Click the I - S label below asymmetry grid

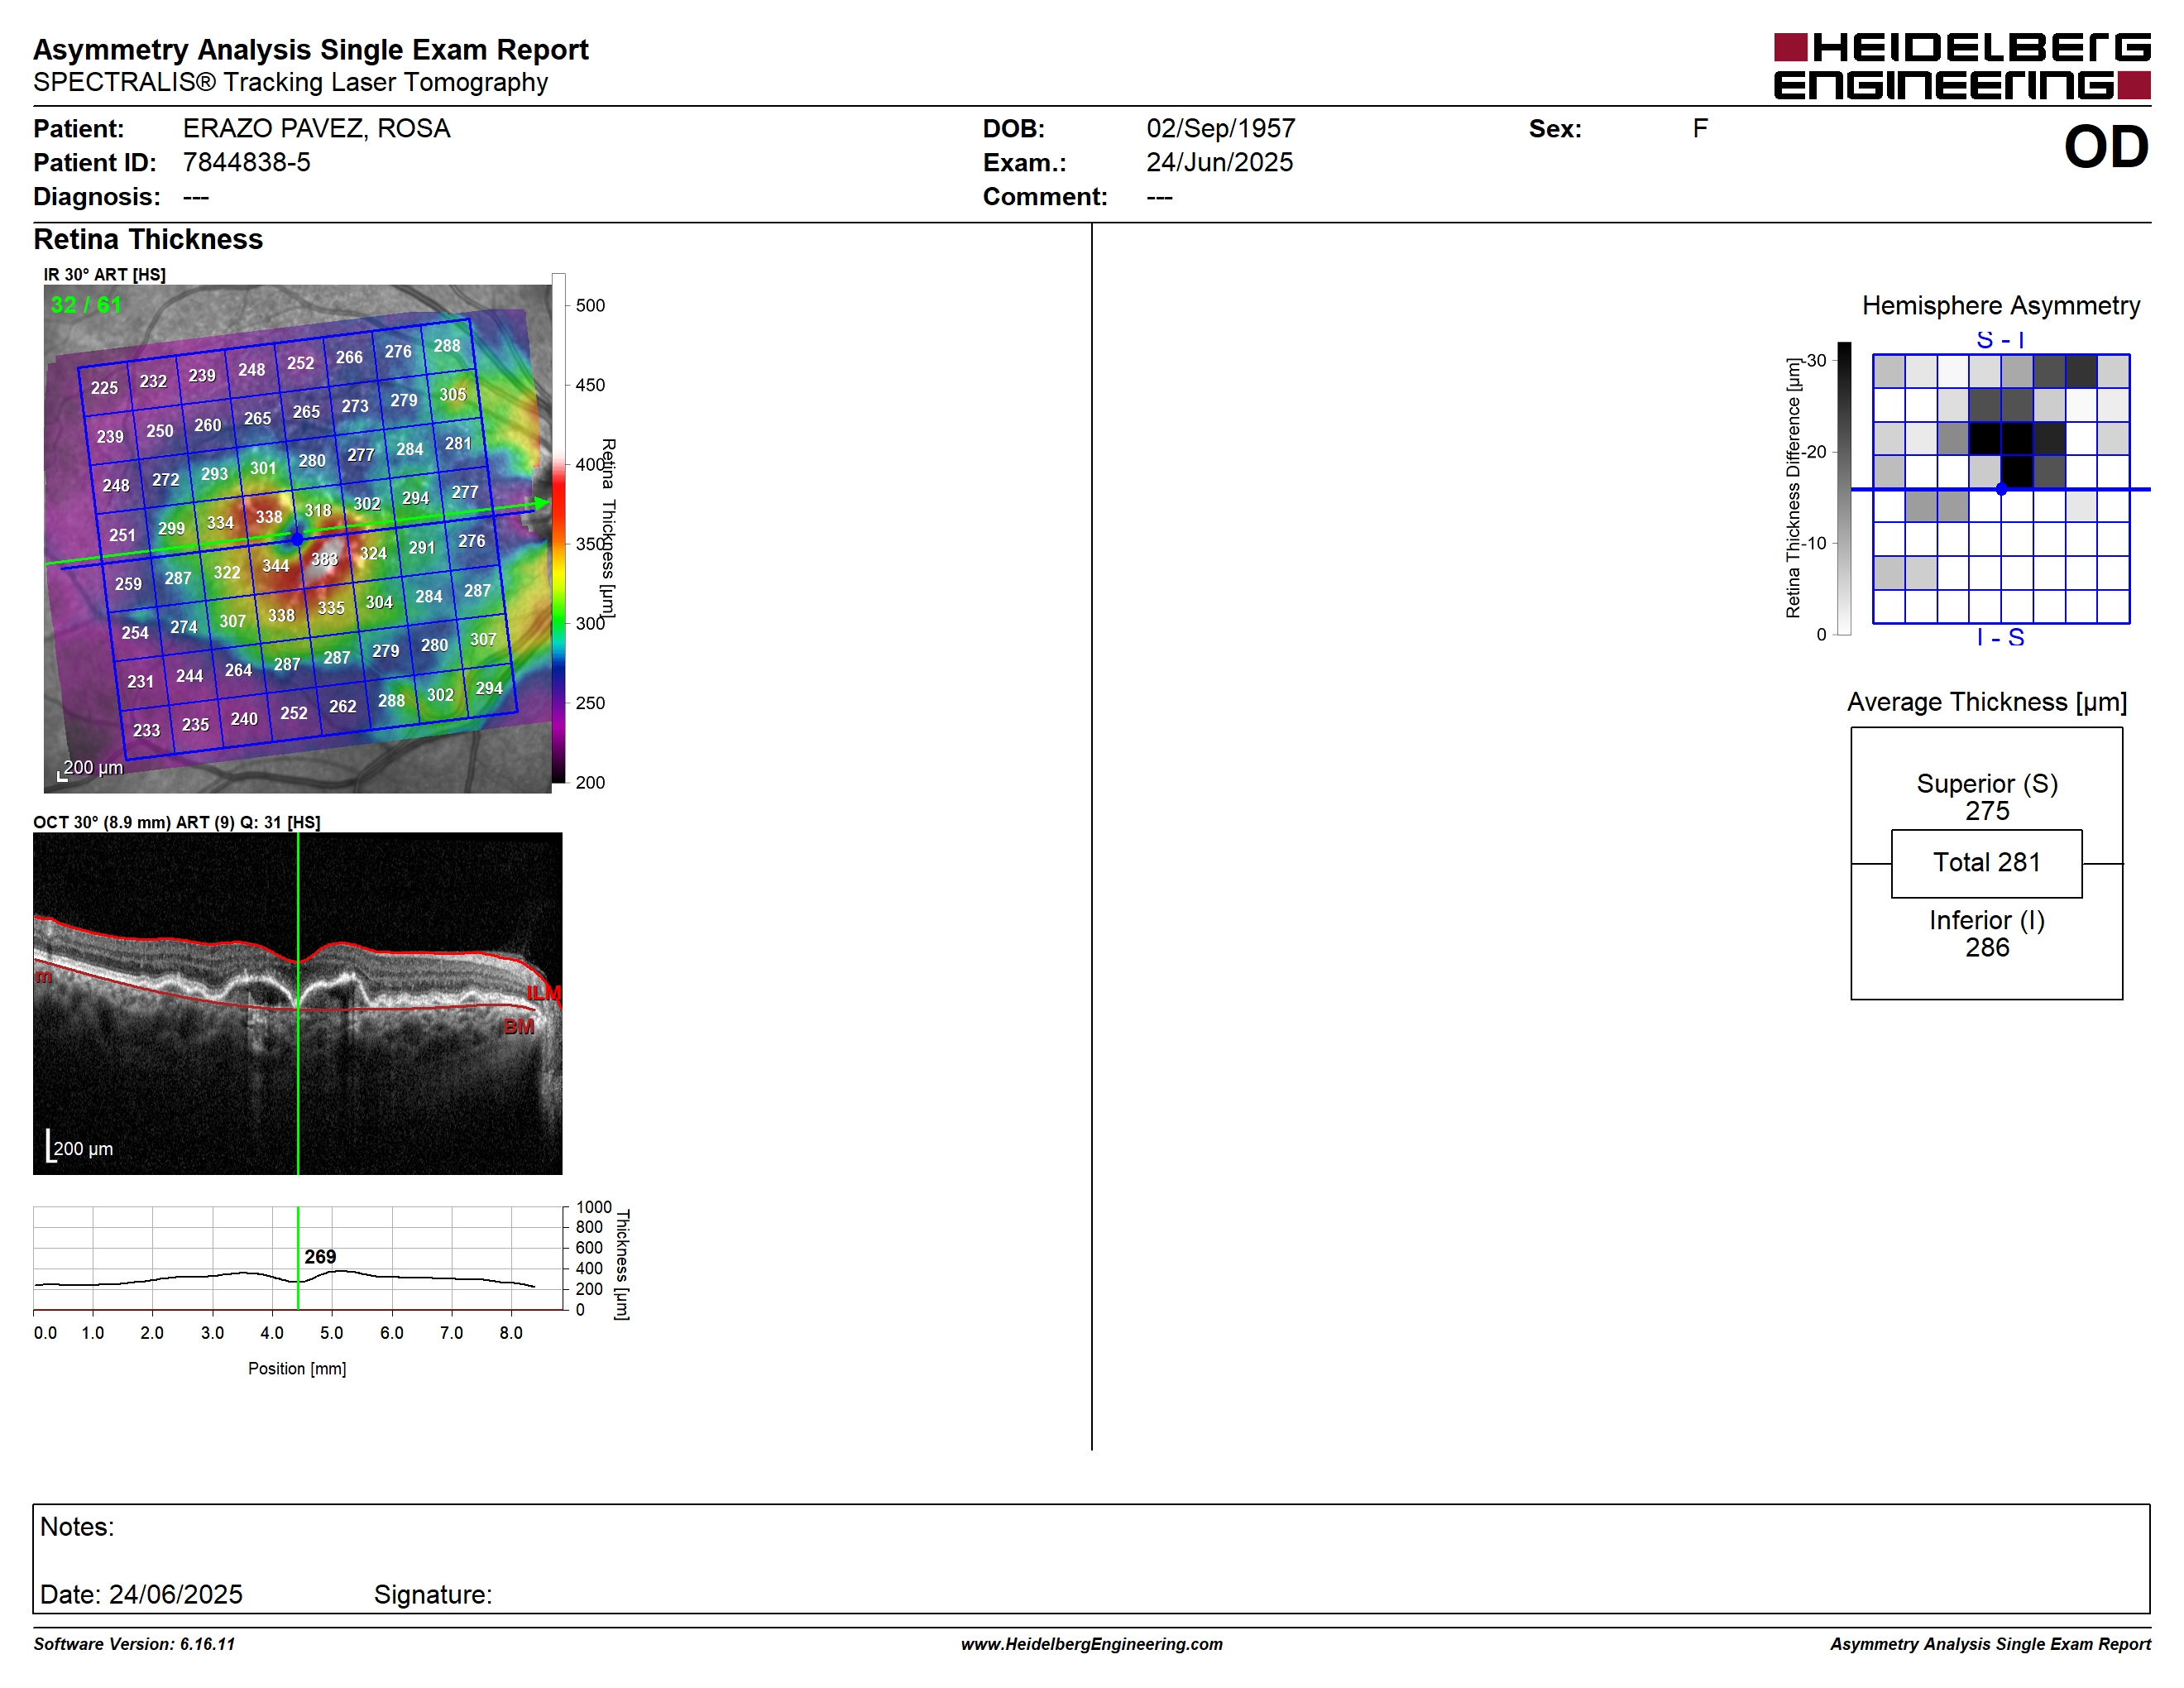[x=2001, y=637]
